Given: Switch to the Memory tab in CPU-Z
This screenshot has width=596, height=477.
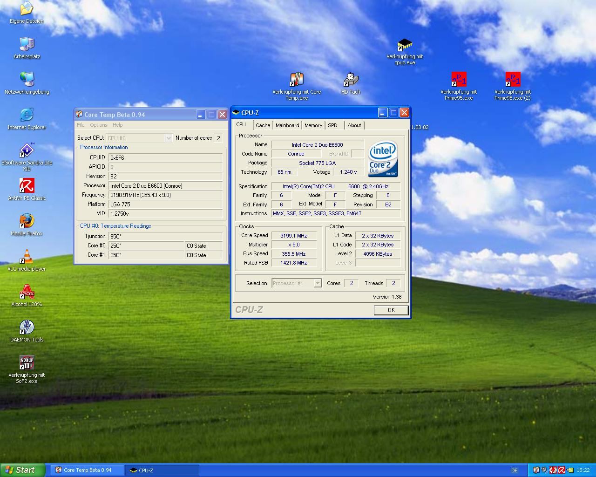Looking at the screenshot, I should point(313,125).
